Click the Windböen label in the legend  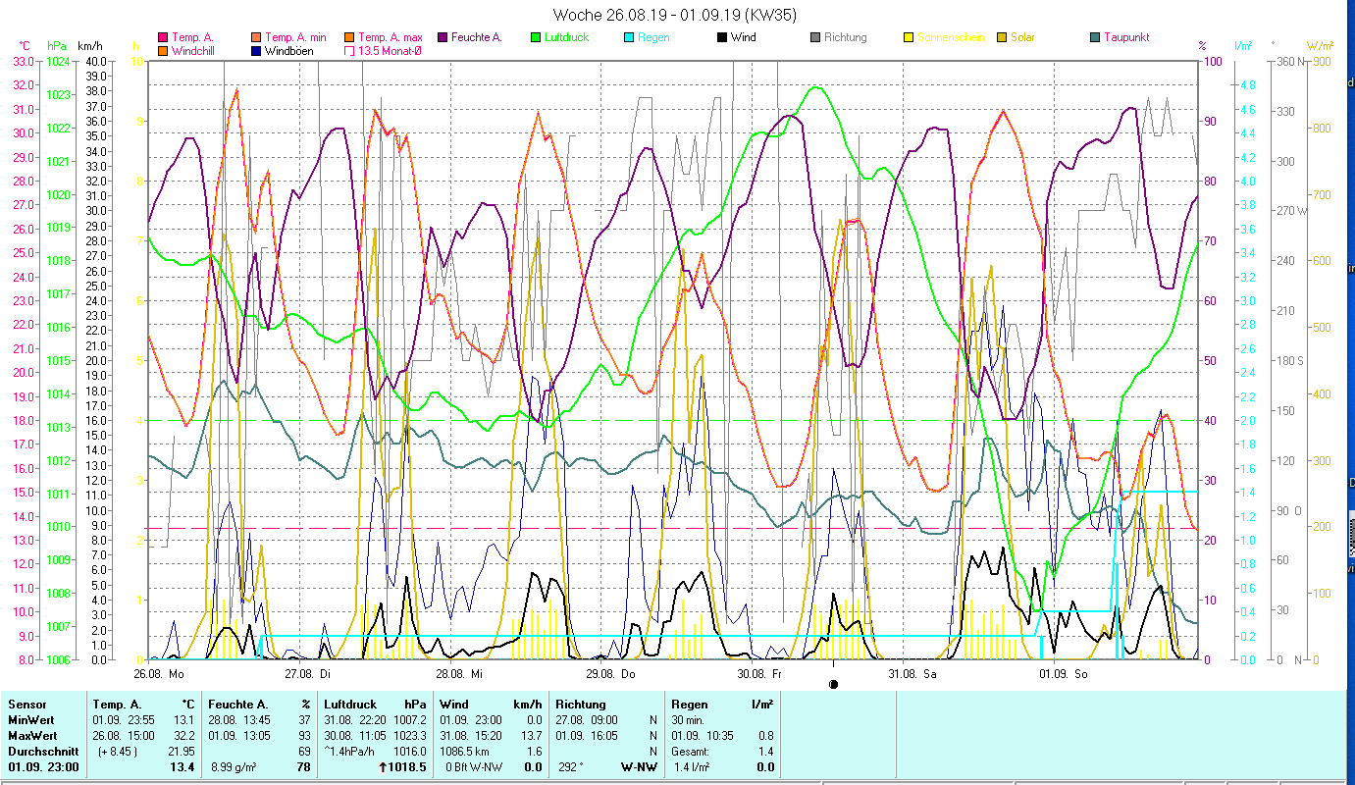point(290,50)
